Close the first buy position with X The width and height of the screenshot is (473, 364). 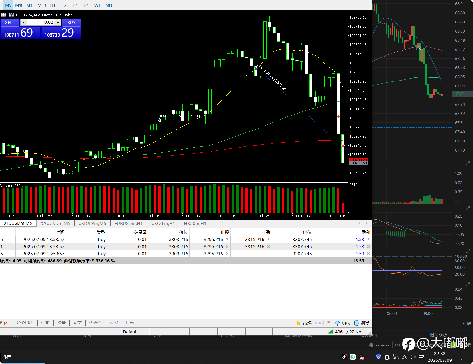368,239
